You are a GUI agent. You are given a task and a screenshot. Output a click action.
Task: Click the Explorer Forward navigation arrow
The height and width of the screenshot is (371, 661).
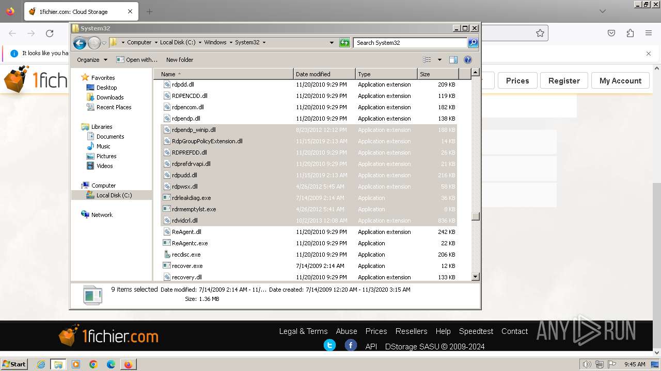[94, 43]
